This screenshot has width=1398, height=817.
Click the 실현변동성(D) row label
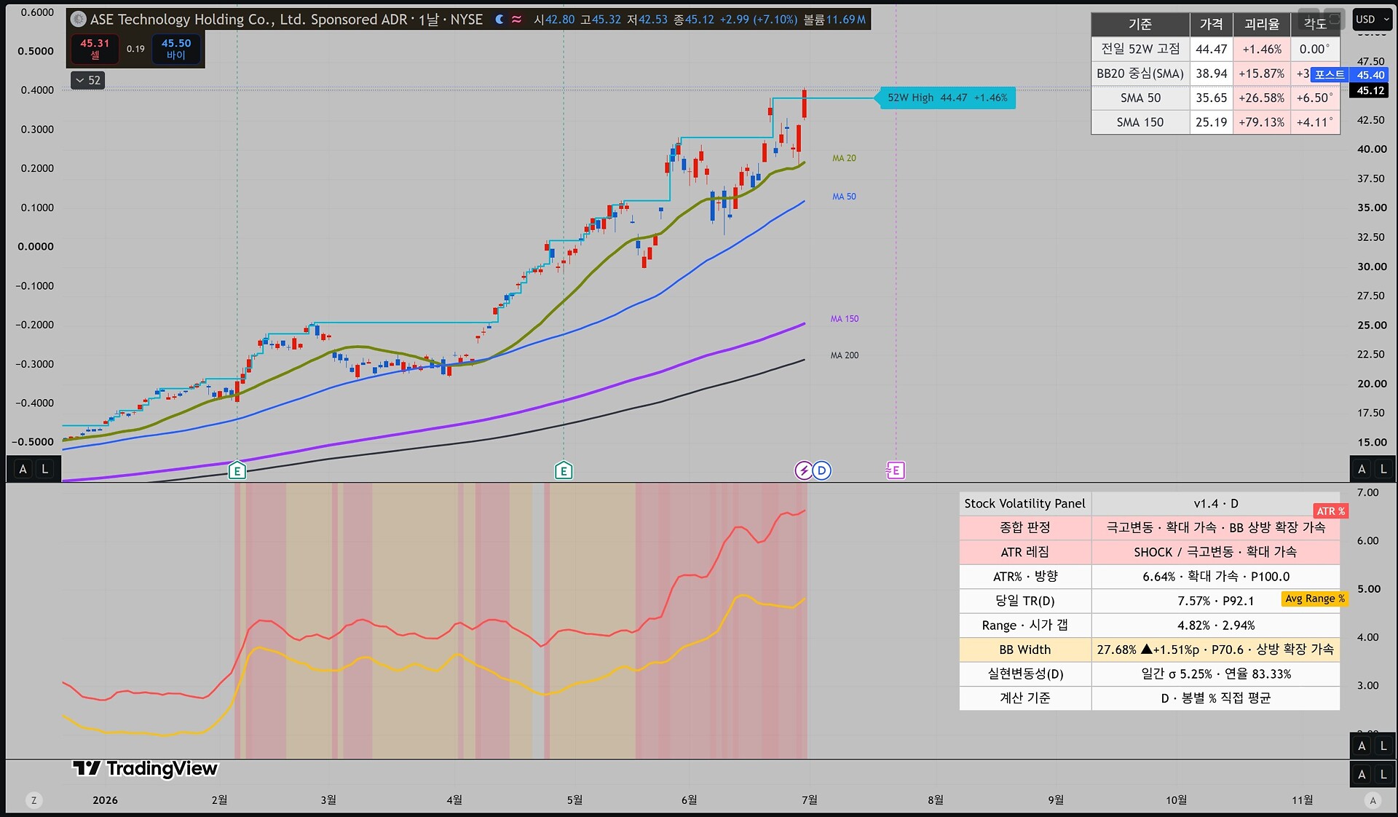tap(1025, 674)
